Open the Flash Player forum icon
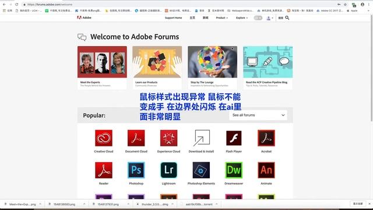Screen dimensions: 373x210 pos(234,138)
